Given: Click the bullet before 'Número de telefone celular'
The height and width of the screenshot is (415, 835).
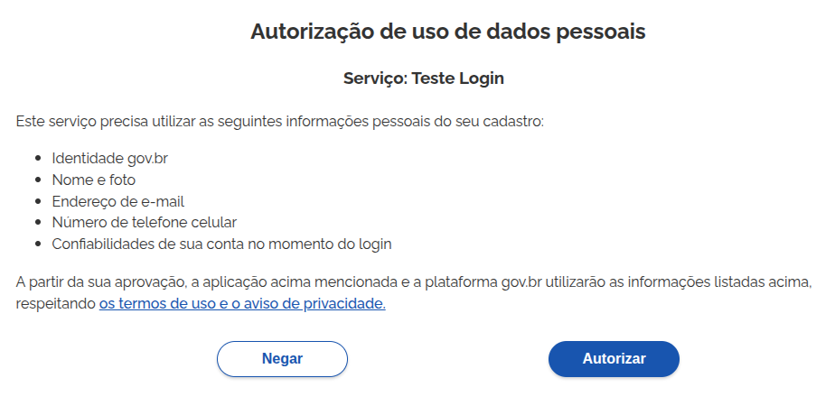Looking at the screenshot, I should tap(38, 222).
